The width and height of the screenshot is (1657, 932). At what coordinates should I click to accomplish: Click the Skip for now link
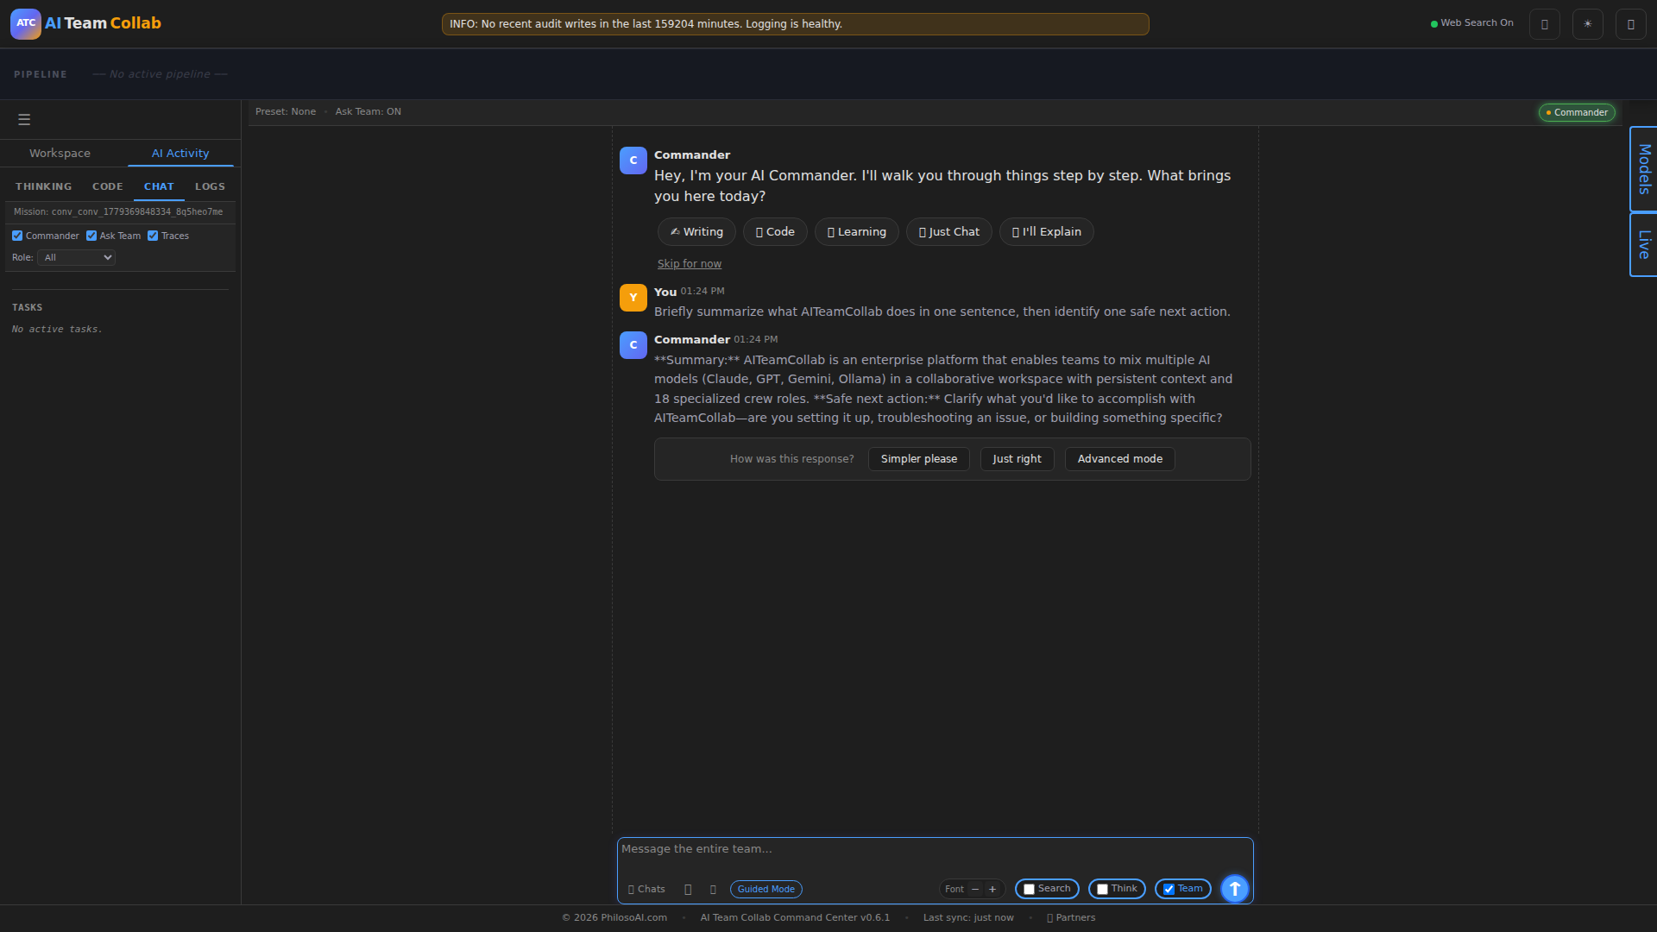click(x=690, y=264)
